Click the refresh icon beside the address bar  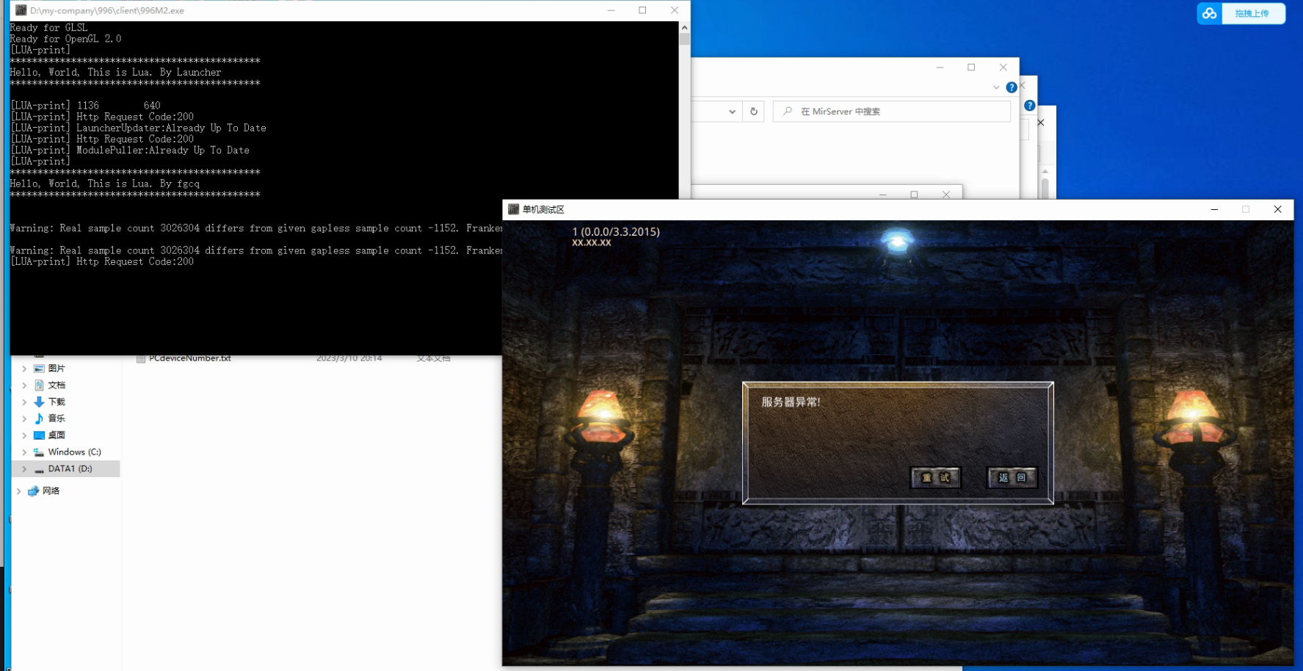click(753, 112)
